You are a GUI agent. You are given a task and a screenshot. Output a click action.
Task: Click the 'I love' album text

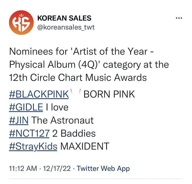click(x=57, y=107)
